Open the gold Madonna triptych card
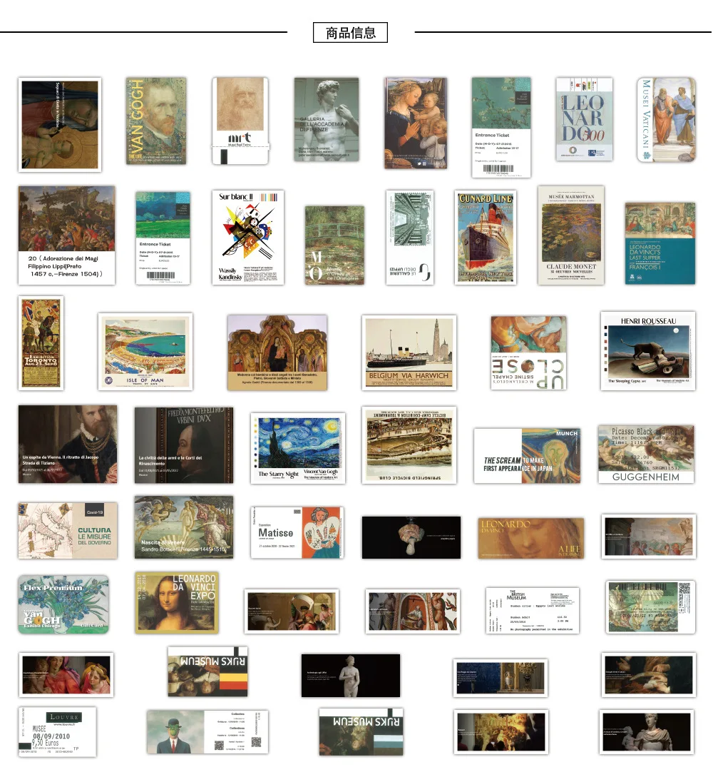This screenshot has width=713, height=782. pyautogui.click(x=277, y=352)
